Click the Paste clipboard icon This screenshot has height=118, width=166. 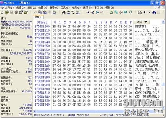(50, 12)
